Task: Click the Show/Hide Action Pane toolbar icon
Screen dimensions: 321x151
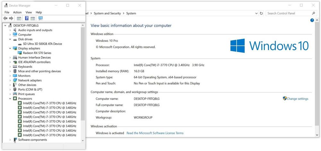Action: coord(33,18)
